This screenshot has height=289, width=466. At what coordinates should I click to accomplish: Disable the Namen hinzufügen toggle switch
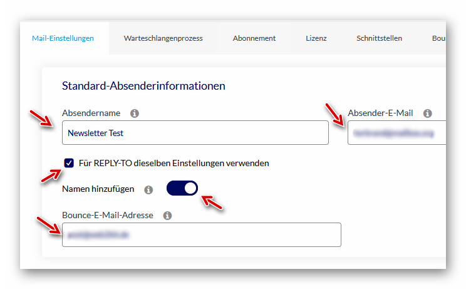pyautogui.click(x=182, y=188)
